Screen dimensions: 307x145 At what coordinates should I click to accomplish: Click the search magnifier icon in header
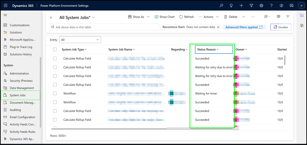pos(221,6)
